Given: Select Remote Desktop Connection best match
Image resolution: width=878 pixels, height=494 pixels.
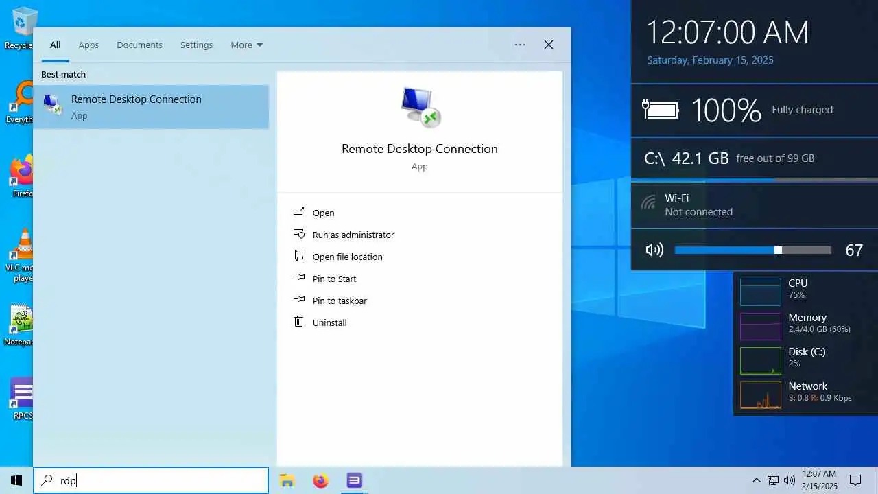Looking at the screenshot, I should click(x=151, y=106).
